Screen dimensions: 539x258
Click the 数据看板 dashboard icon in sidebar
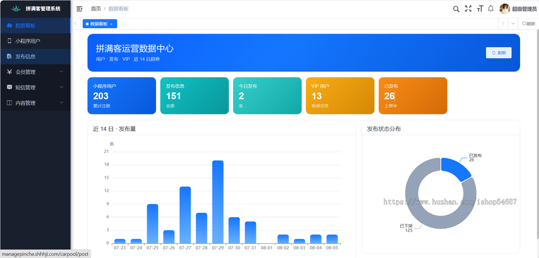[9, 26]
